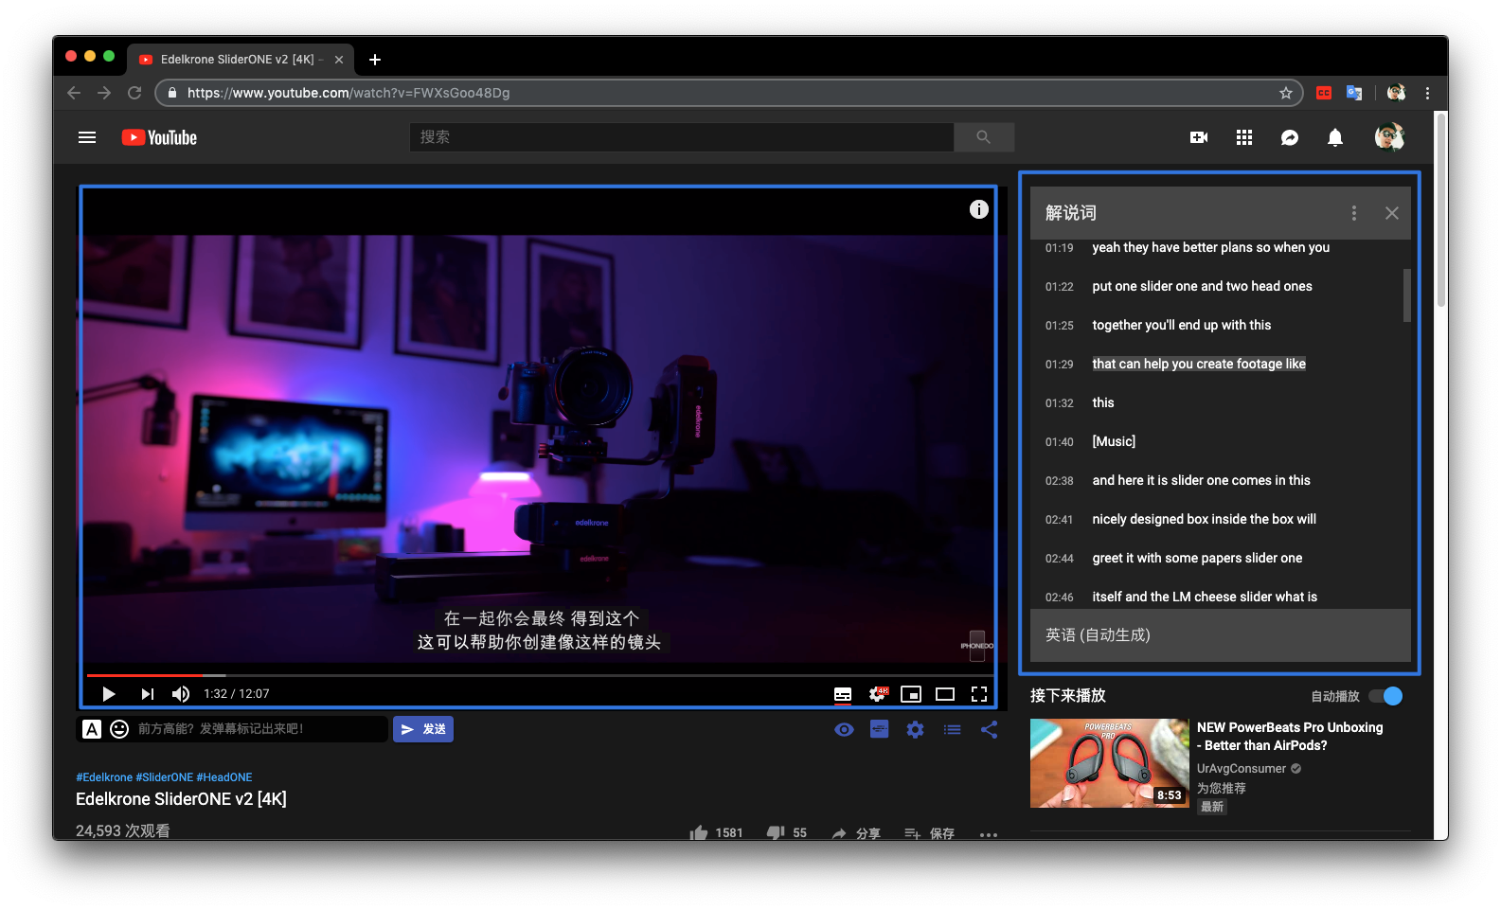1501x910 pixels.
Task: Enable miniplayer mode
Action: coord(911,694)
